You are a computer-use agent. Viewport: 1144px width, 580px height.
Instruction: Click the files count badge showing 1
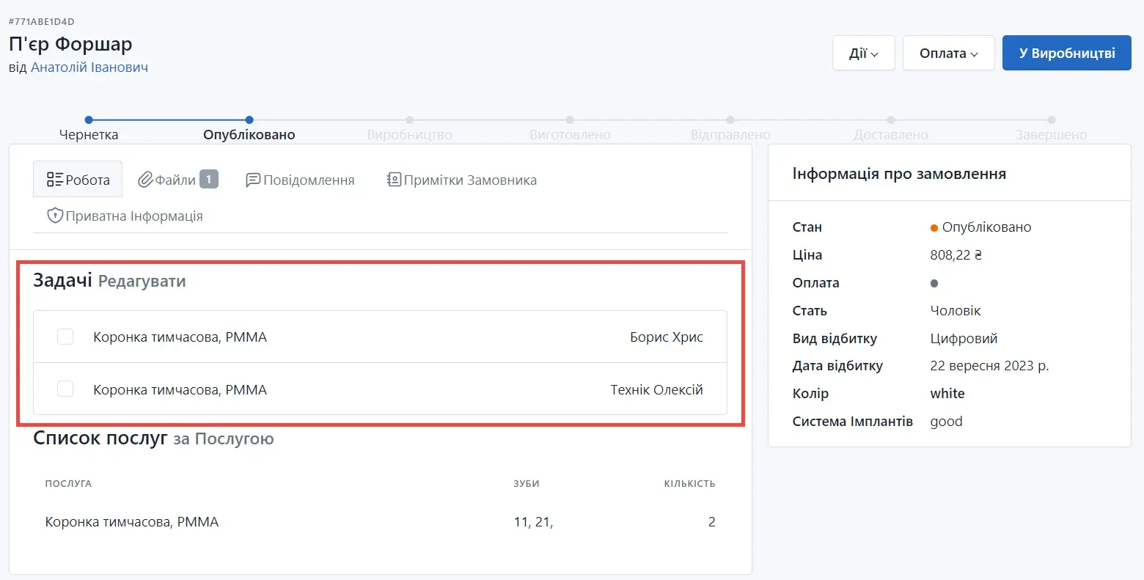pyautogui.click(x=209, y=179)
